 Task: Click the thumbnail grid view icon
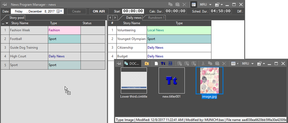click(x=233, y=64)
